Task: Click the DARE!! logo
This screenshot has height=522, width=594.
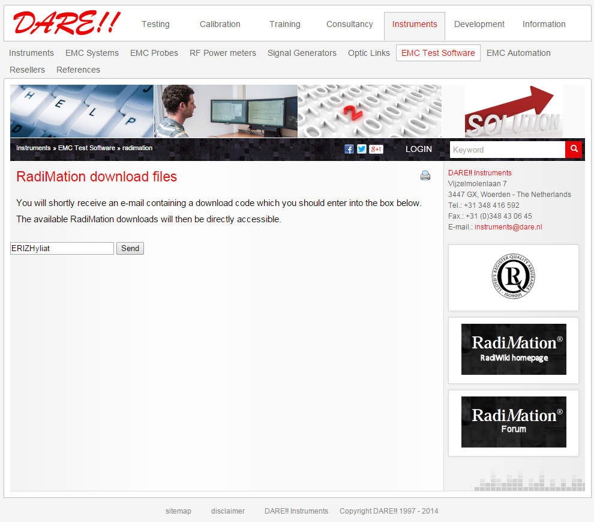Action: 66,24
